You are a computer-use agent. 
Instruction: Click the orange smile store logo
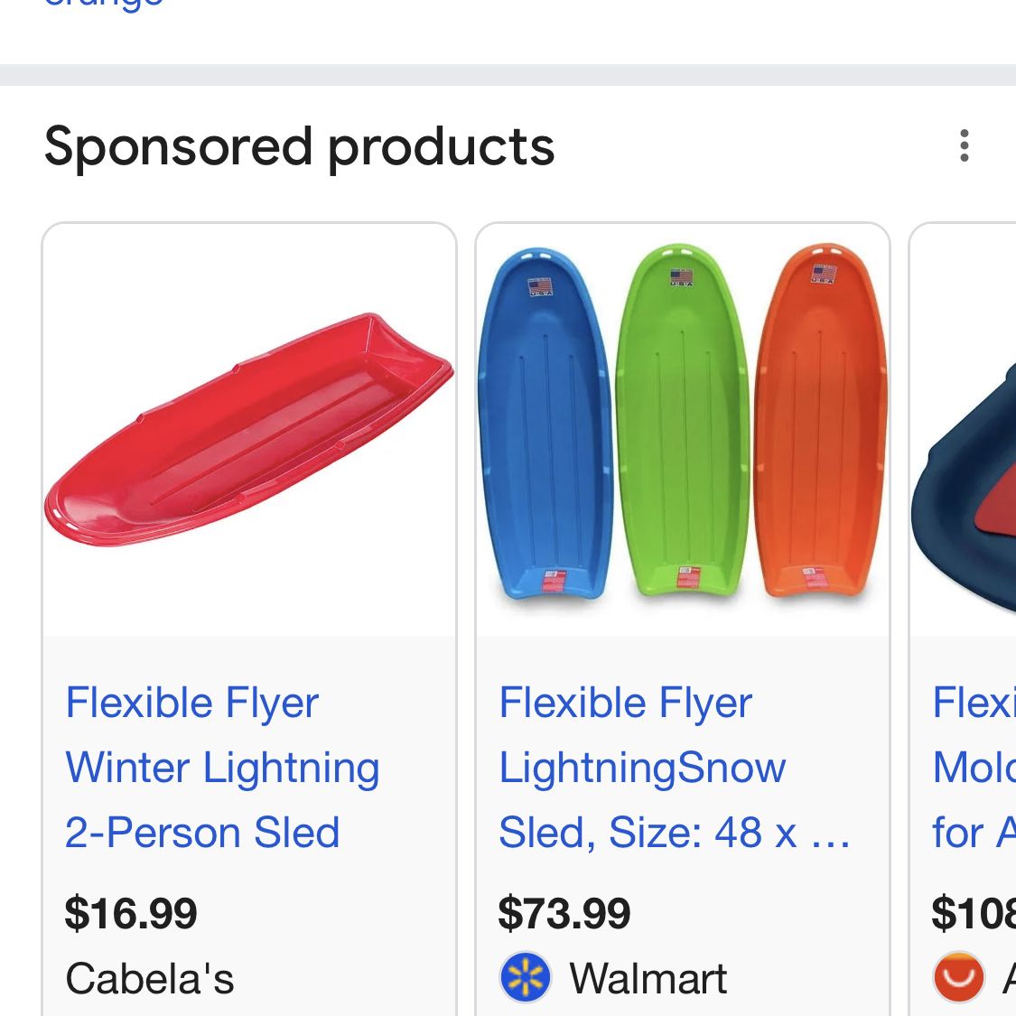(x=958, y=977)
